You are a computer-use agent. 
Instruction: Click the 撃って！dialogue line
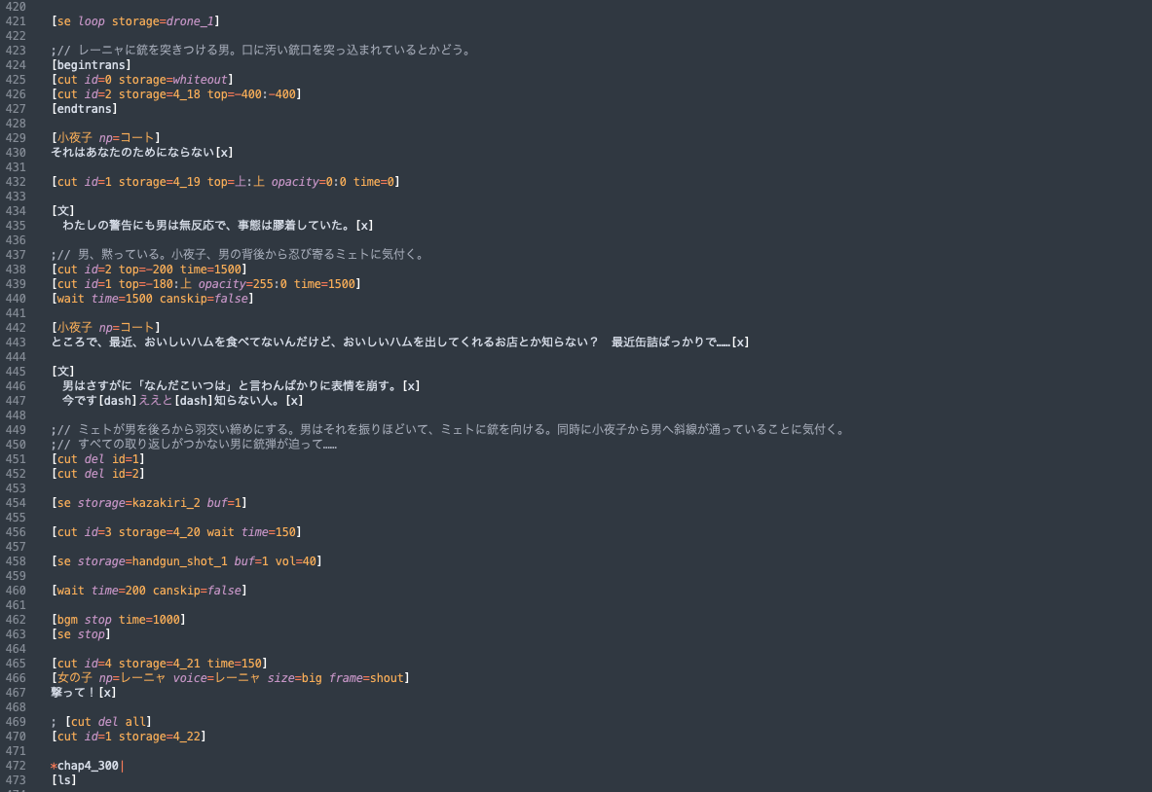click(x=84, y=692)
